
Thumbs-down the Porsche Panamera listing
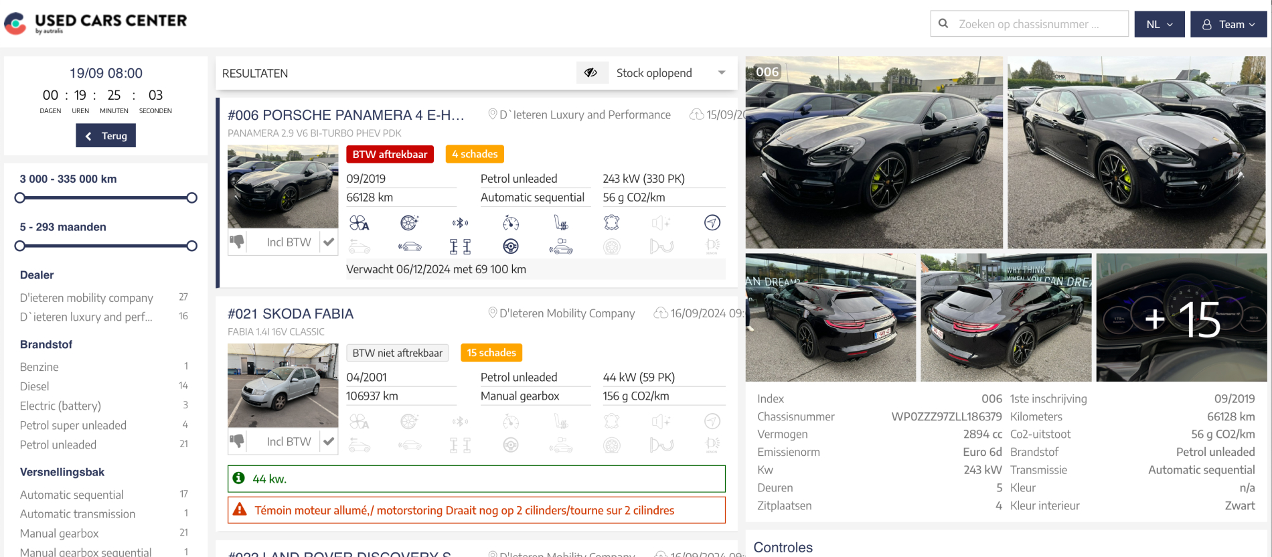point(238,242)
